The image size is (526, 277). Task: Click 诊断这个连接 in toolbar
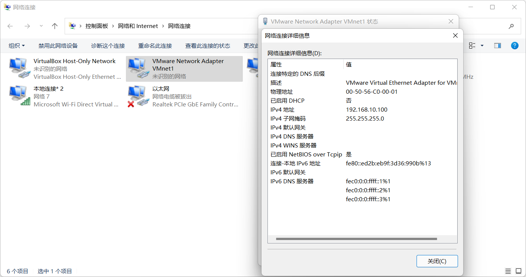pos(108,46)
